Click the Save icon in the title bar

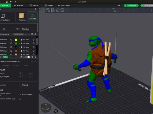tap(7, 2)
